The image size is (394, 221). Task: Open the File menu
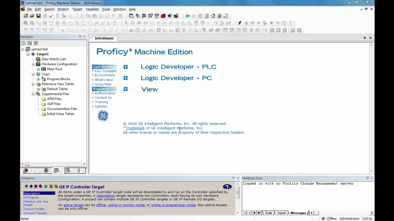pos(29,9)
